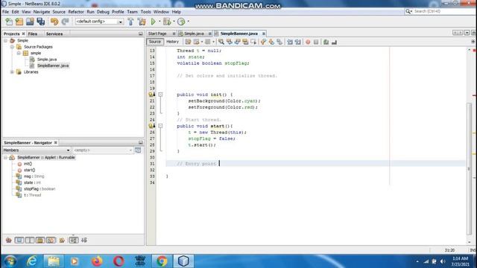Click the error stripe mark at top right
This screenshot has height=268, width=477.
click(474, 50)
